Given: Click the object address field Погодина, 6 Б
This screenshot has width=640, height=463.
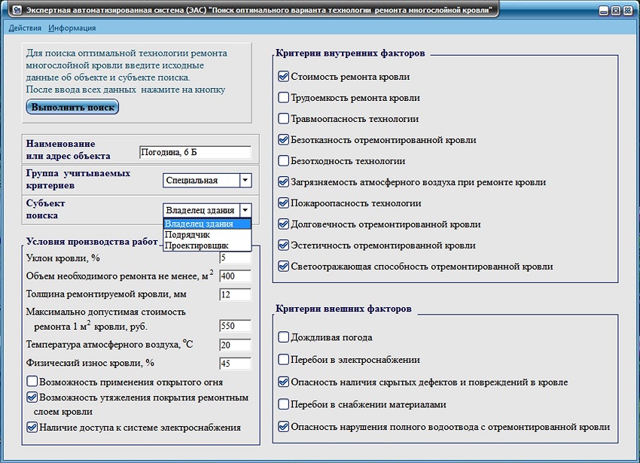Looking at the screenshot, I should (x=195, y=152).
